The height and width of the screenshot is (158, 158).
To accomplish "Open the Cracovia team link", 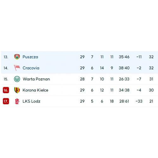I will click(x=31, y=68).
